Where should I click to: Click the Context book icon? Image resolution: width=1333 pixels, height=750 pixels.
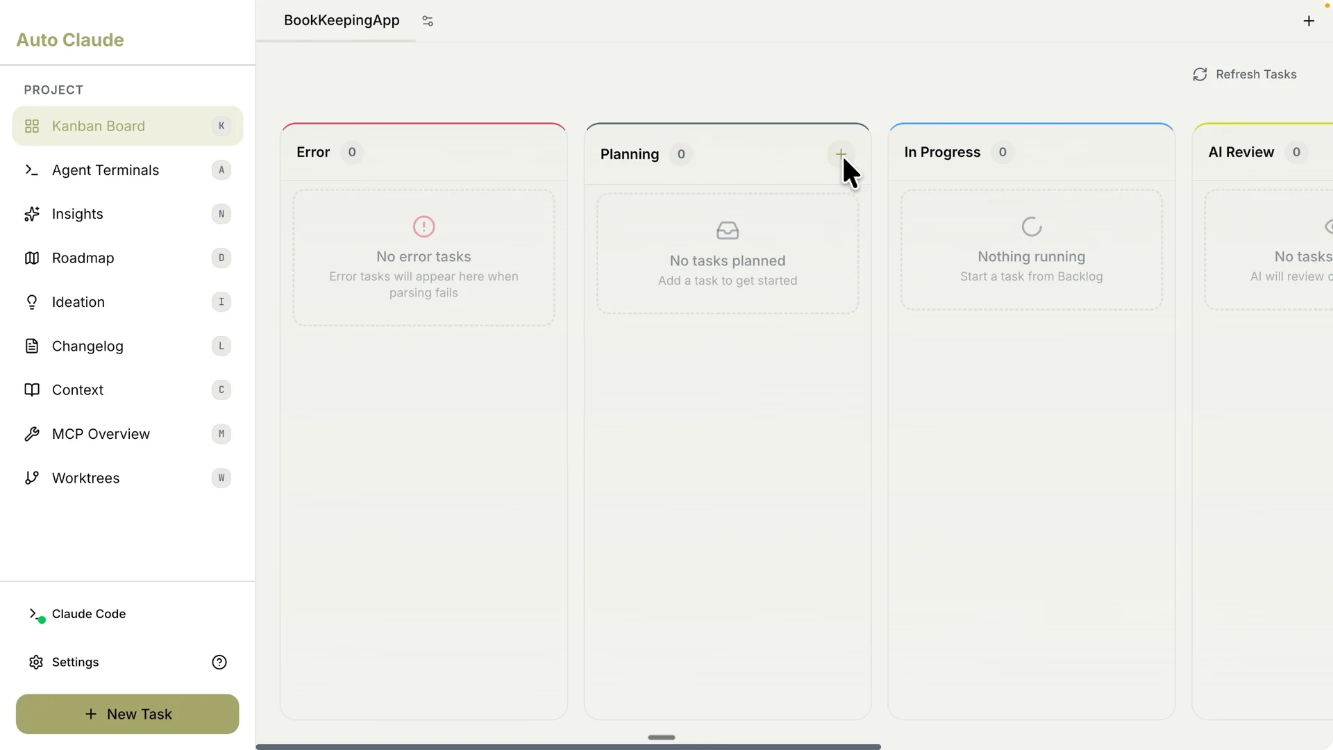[x=32, y=390]
